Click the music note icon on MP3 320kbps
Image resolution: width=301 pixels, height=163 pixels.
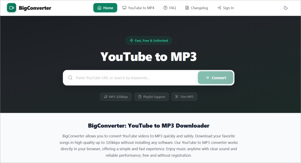pyautogui.click(x=106, y=96)
